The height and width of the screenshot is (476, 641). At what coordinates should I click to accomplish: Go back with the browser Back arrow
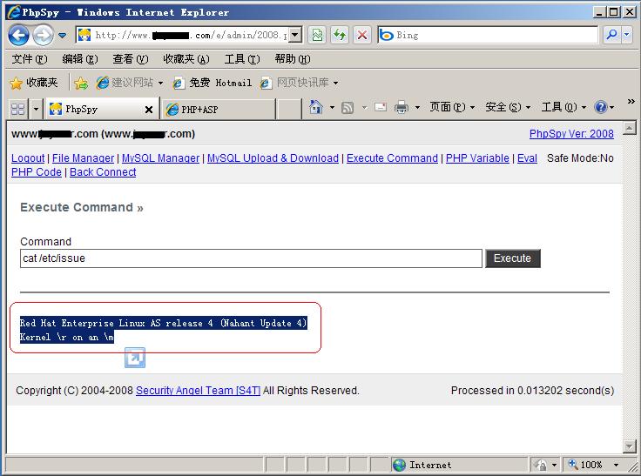point(19,35)
